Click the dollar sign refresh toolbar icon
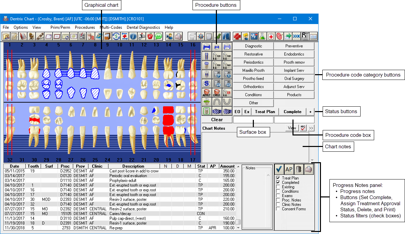The image size is (405, 234). [x=116, y=36]
